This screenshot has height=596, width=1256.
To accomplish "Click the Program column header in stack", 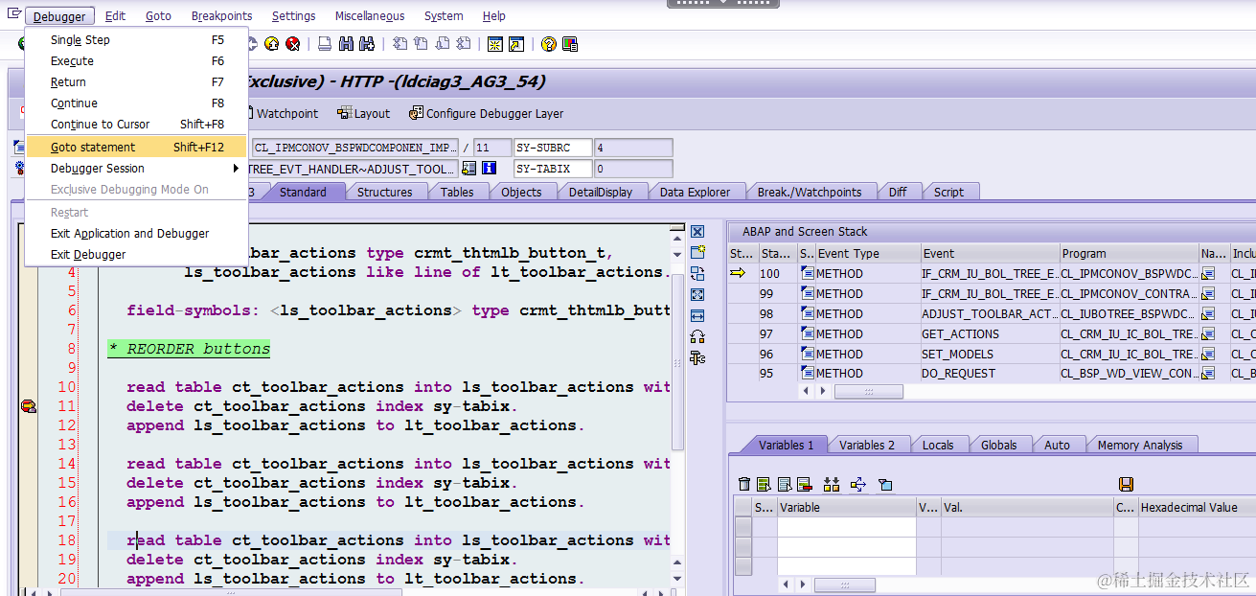I will [1129, 254].
